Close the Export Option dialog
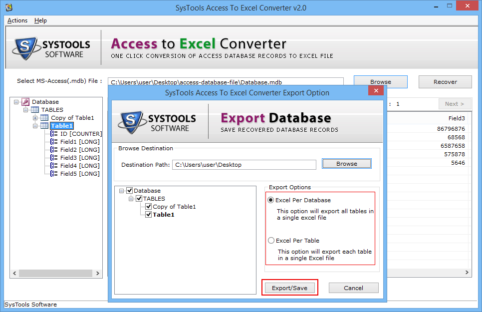The height and width of the screenshot is (312, 482). pos(376,90)
